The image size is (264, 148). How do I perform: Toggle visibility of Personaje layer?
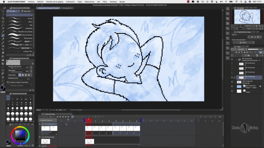232,82
